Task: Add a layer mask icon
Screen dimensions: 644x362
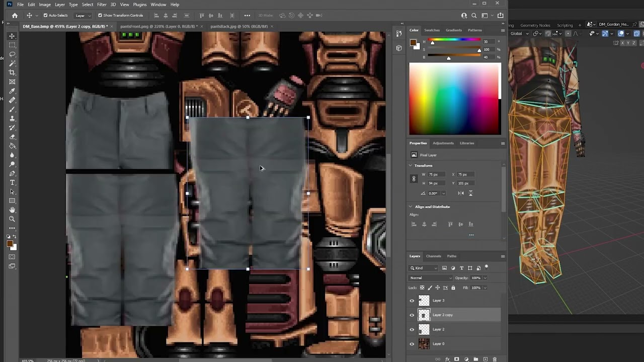Action: pyautogui.click(x=456, y=359)
